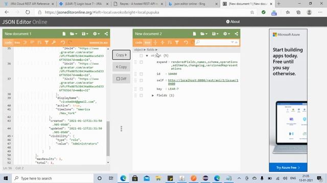327x183 pixels.
Task: Click the browser address bar
Action: pos(144,12)
